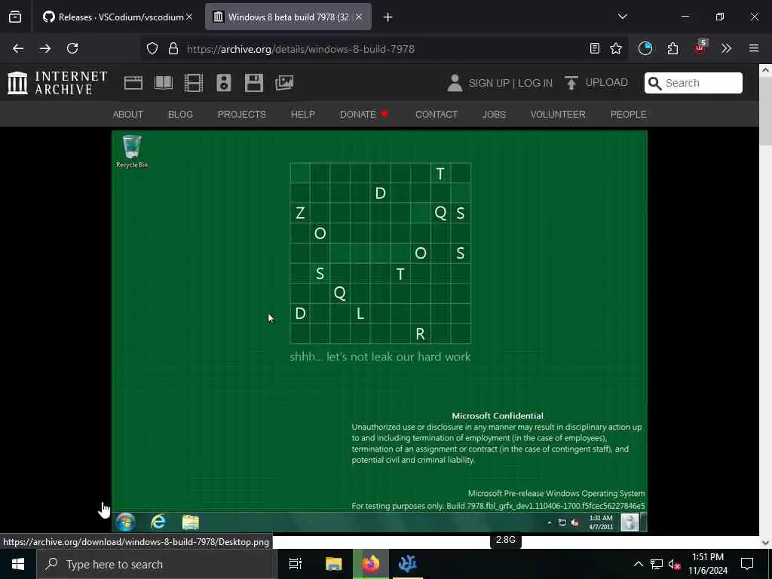The image size is (772, 579).
Task: Open the Texts book icon
Action: [x=164, y=83]
